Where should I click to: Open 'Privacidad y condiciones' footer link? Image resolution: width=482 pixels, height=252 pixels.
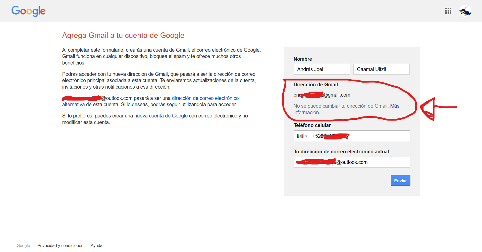60,245
